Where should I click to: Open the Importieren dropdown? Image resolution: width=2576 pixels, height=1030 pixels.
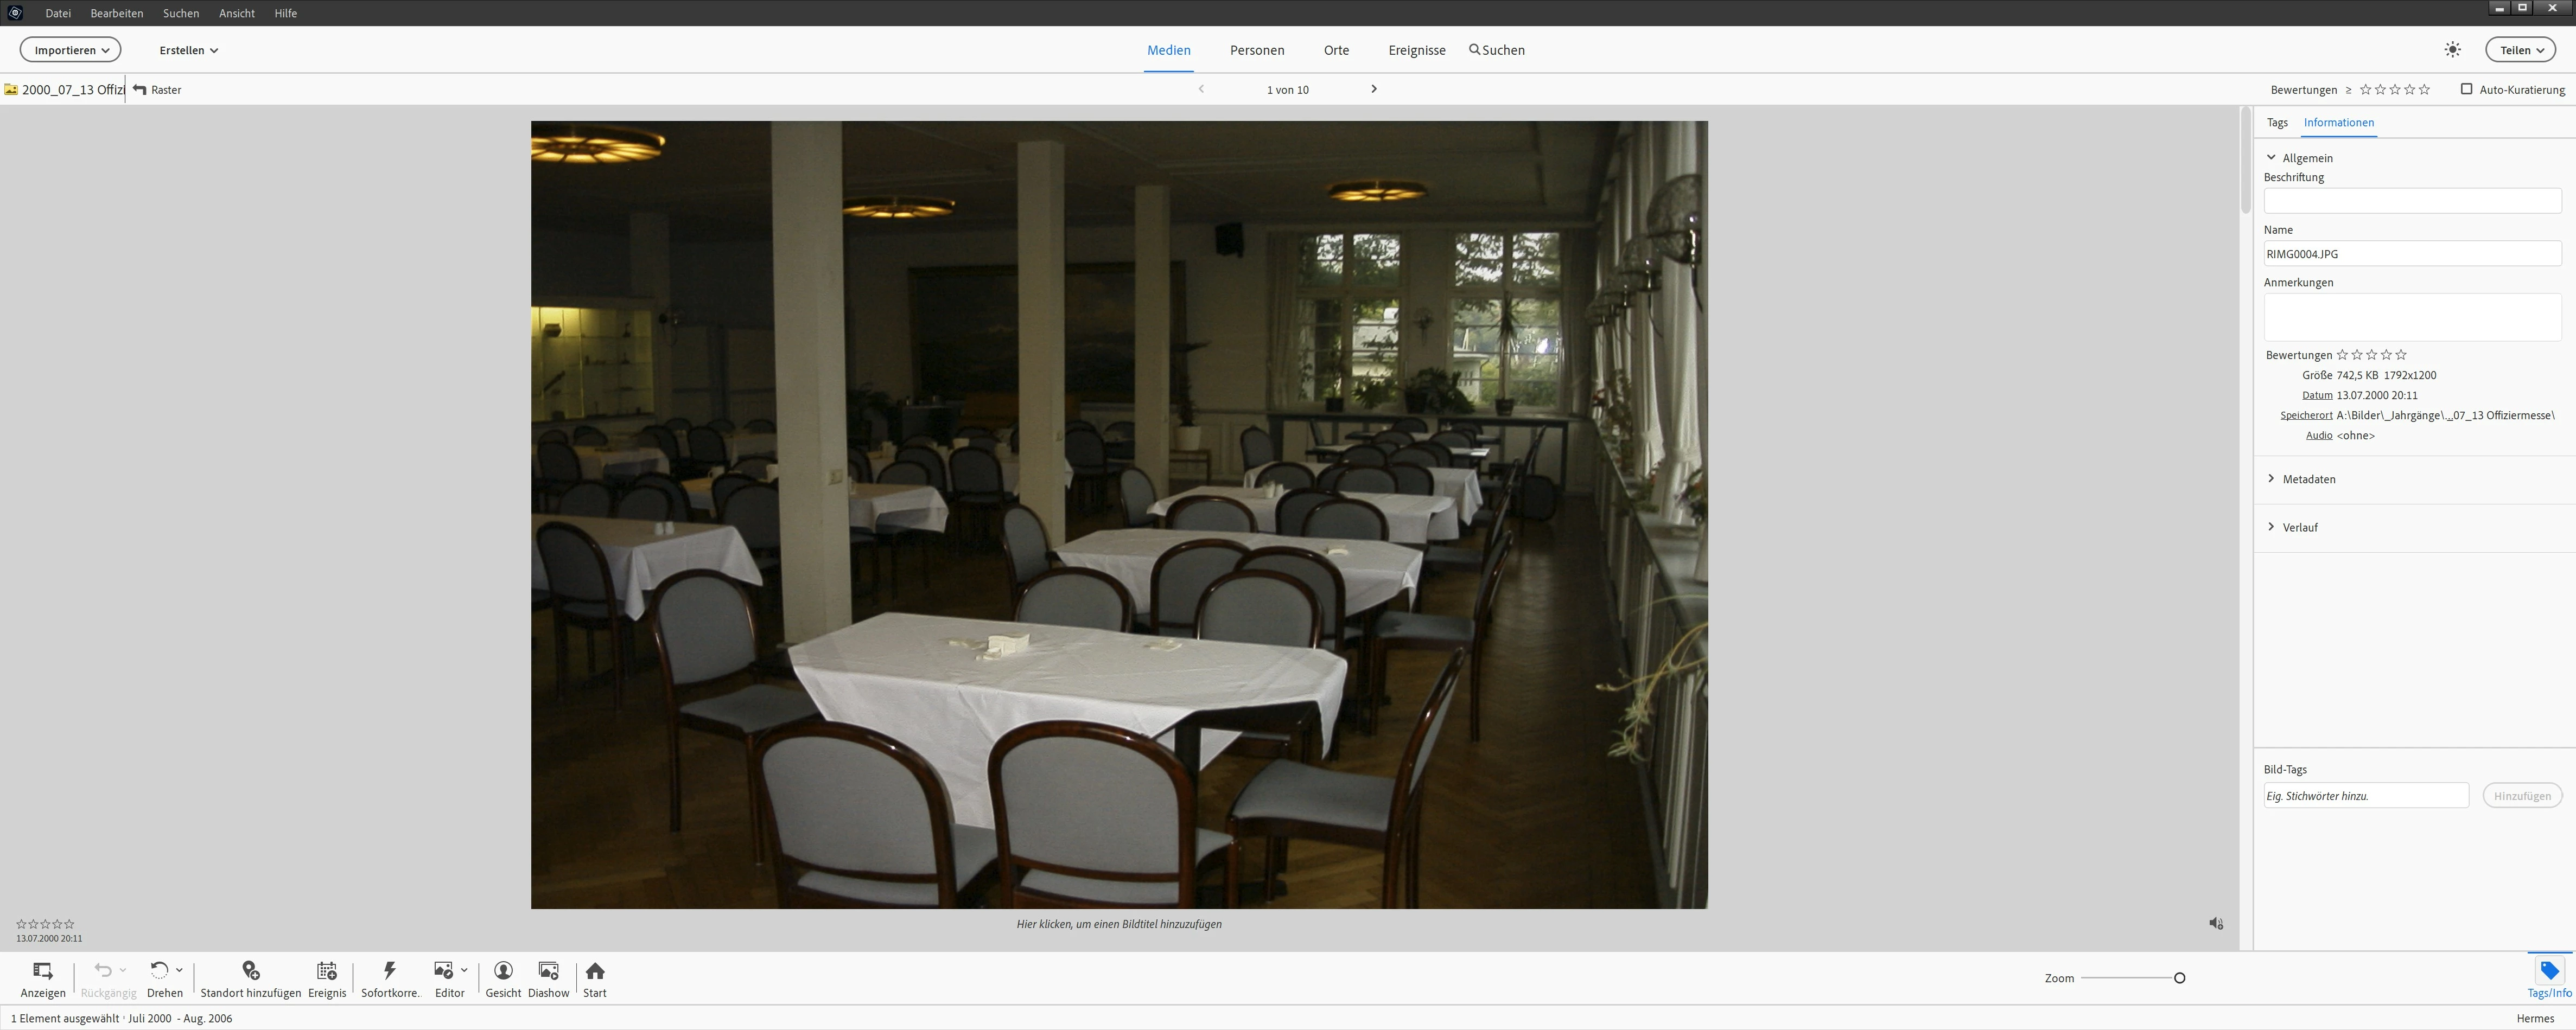(x=71, y=50)
